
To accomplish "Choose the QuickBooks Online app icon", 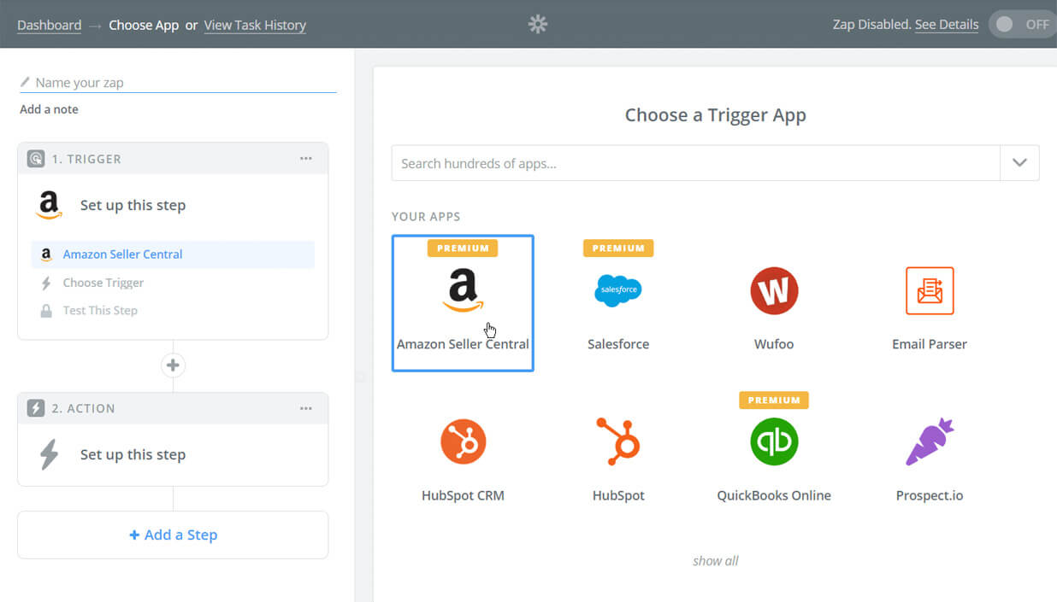I will tap(773, 441).
